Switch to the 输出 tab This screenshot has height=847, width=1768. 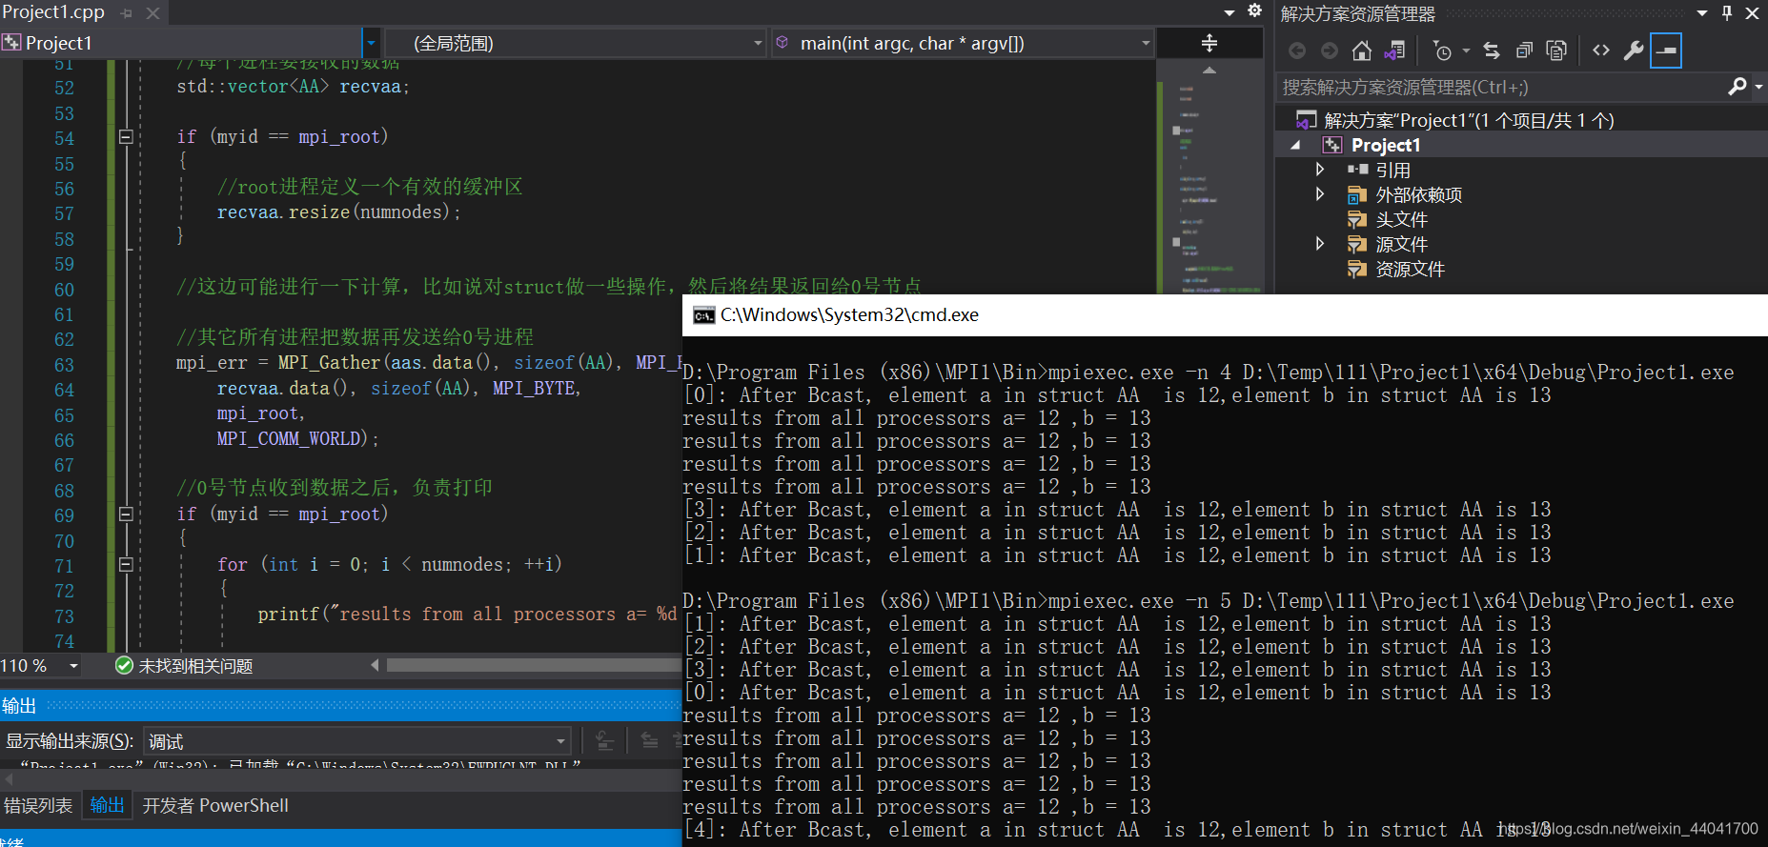point(107,805)
